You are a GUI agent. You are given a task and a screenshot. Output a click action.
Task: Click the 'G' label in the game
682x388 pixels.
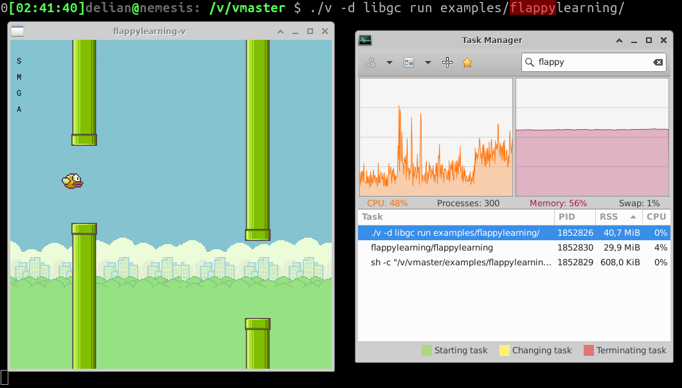[x=19, y=93]
